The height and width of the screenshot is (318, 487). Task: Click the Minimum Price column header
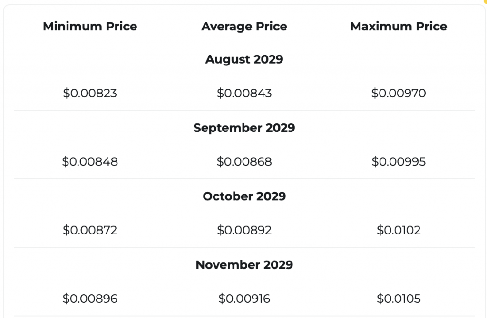click(90, 27)
